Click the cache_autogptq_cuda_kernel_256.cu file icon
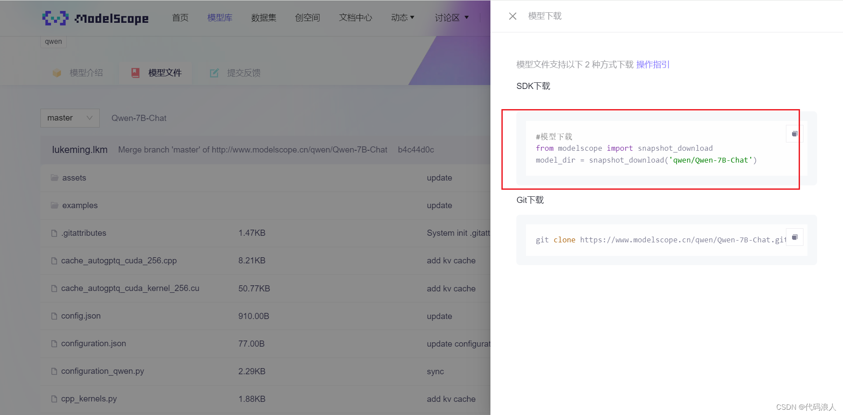Viewport: 843px width, 415px height. click(54, 288)
